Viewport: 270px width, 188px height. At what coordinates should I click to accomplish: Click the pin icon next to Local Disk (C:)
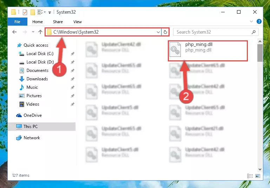[x=72, y=54]
